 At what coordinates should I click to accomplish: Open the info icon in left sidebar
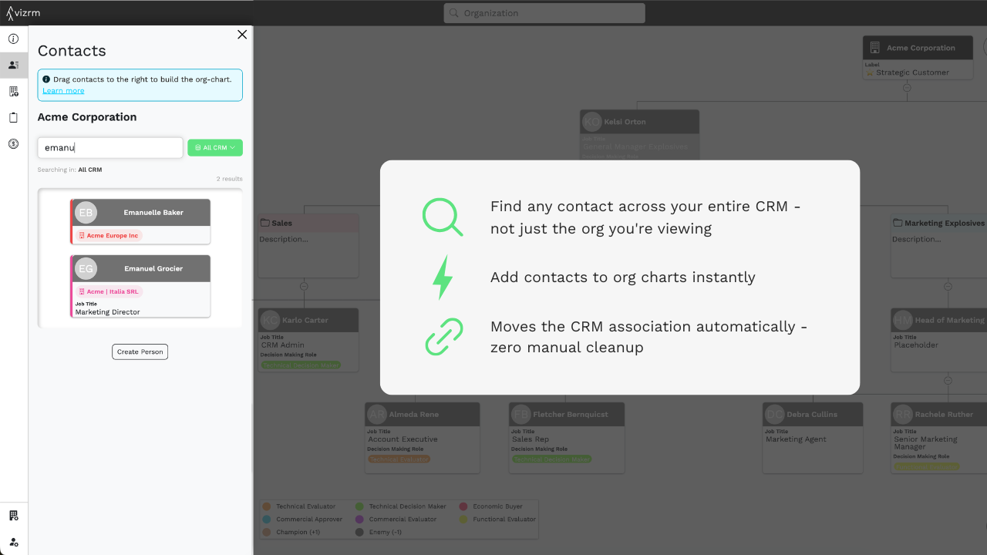[x=14, y=39]
